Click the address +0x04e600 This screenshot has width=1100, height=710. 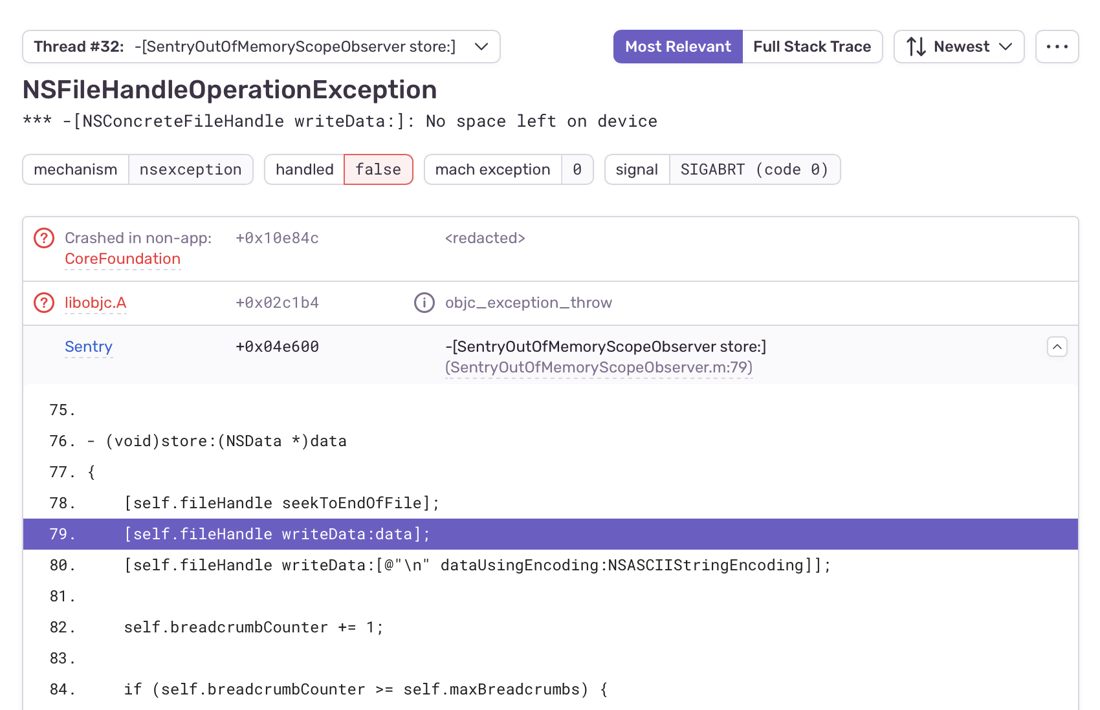[277, 347]
